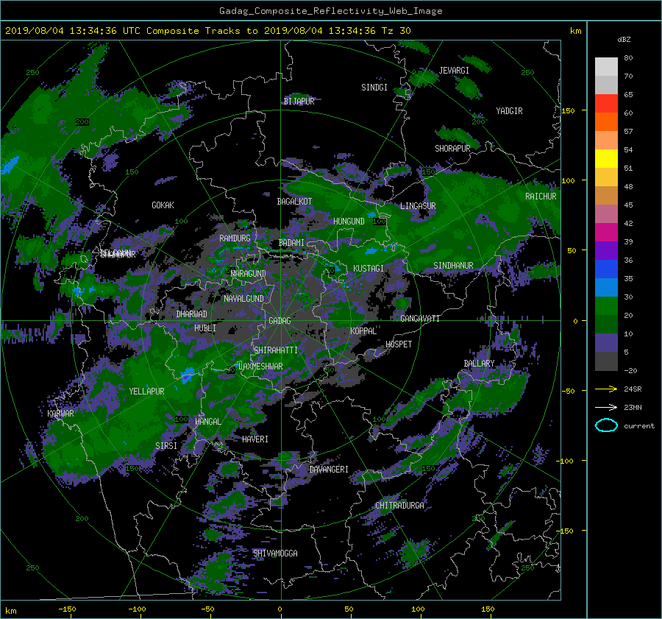Click the UTC Composite Tracks timestamp header
Screen dimensions: 662x619
click(x=207, y=31)
